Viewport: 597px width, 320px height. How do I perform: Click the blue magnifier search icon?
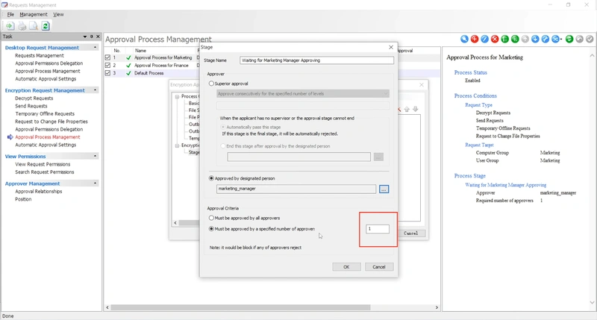tap(464, 39)
